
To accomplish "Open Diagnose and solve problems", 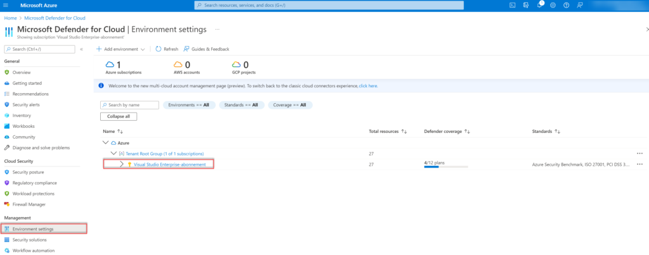I will [x=41, y=147].
